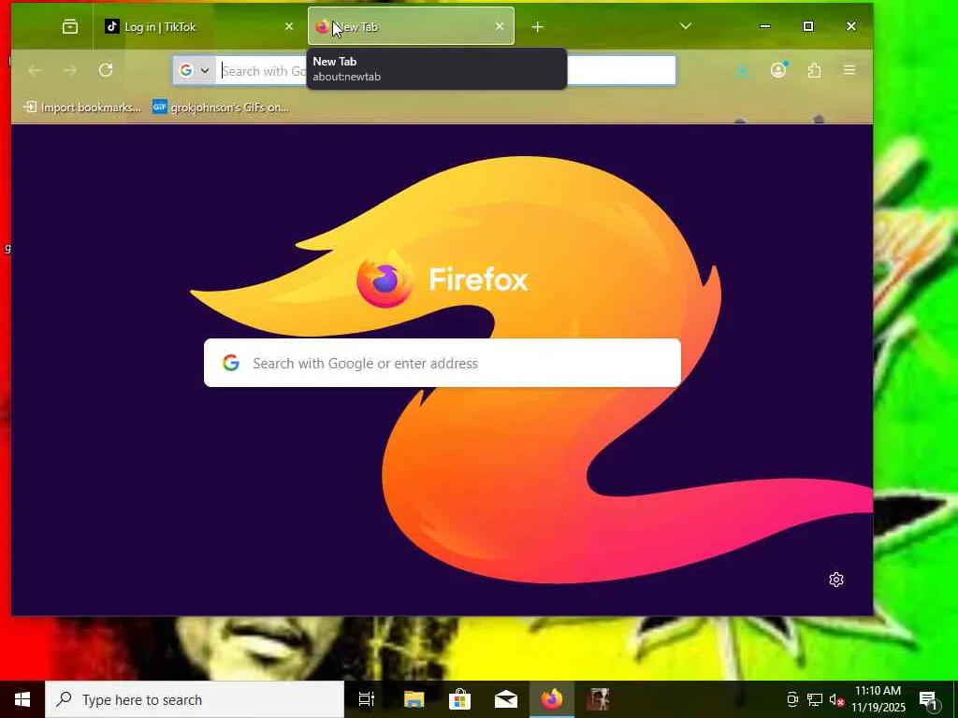This screenshot has width=958, height=718.
Task: Open network status tray icon
Action: click(x=815, y=699)
